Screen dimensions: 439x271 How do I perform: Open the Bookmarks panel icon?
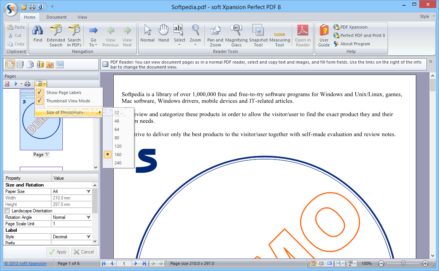click(20, 64)
